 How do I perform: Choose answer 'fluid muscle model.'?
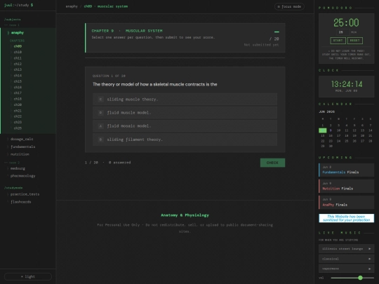[x=185, y=112]
